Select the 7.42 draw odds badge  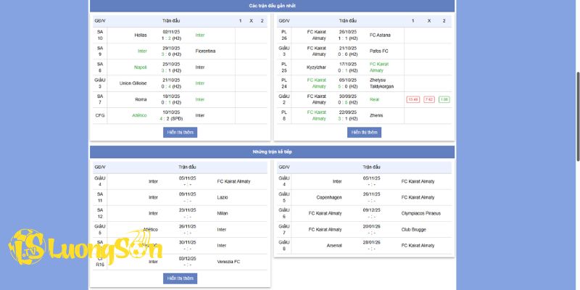coord(429,99)
